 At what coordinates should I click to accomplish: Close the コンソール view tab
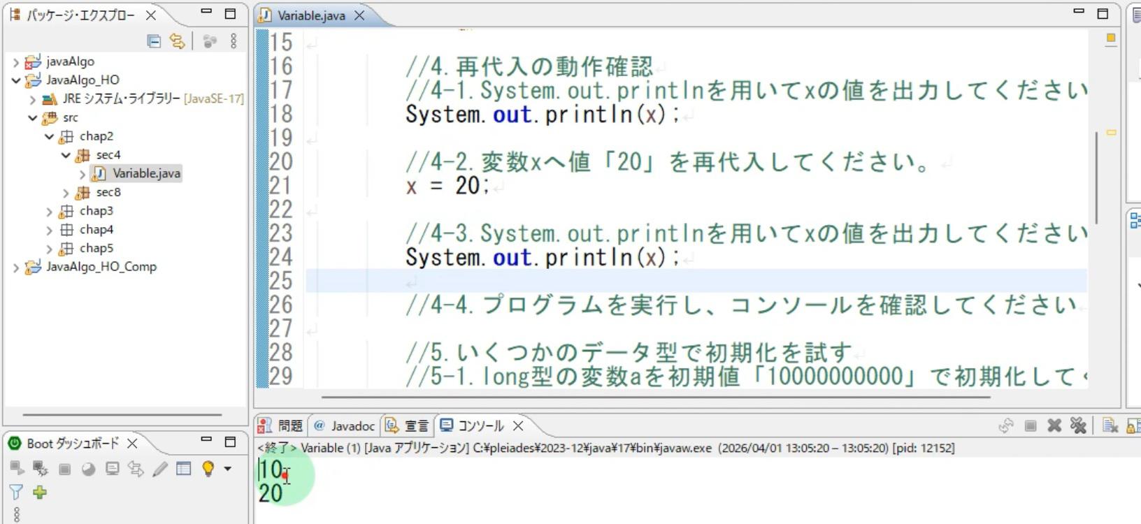(x=518, y=425)
